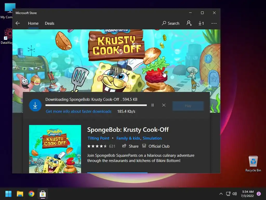
Task: Open downloads and updates indicator
Action: 201,23
